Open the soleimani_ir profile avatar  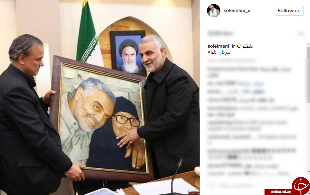(213, 11)
